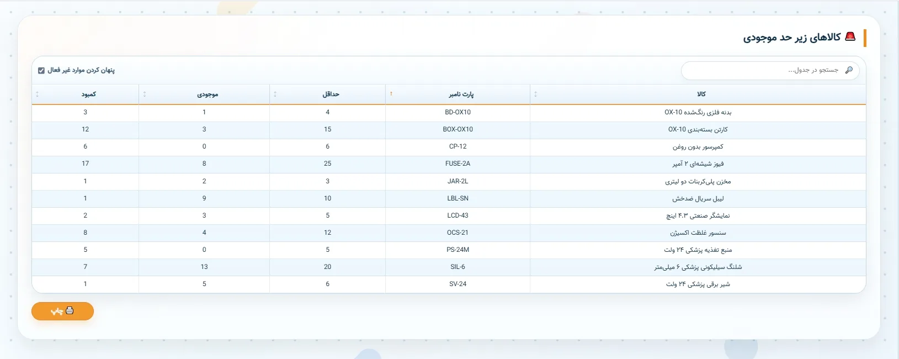Select part number LBL-SN cell

pos(458,198)
